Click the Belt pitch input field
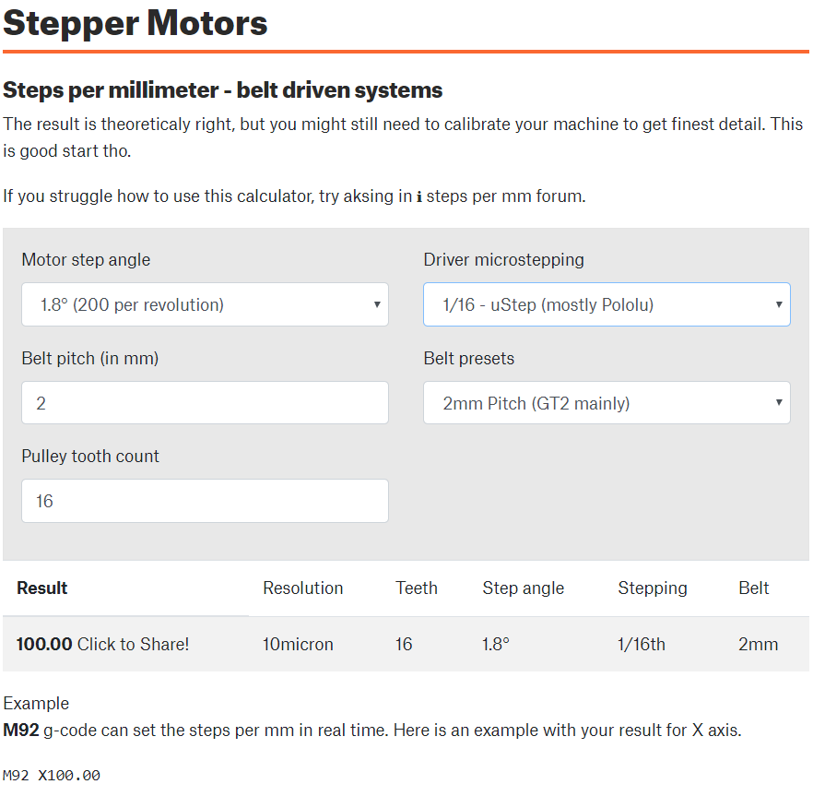Image resolution: width=813 pixels, height=796 pixels. pos(205,403)
